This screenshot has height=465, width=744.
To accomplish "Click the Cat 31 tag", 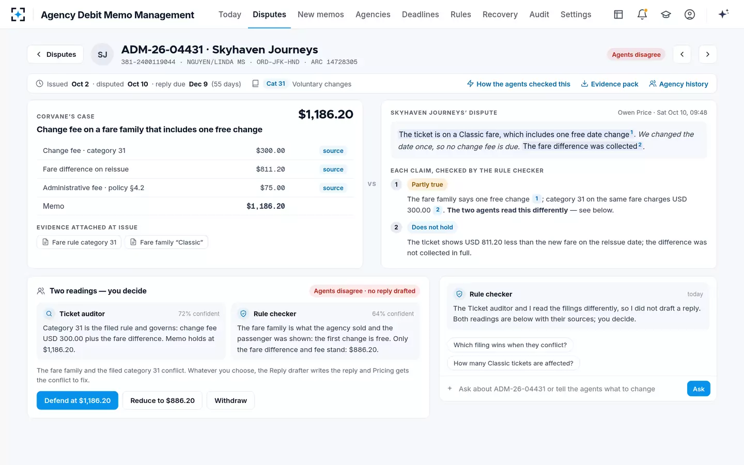I will coord(276,84).
